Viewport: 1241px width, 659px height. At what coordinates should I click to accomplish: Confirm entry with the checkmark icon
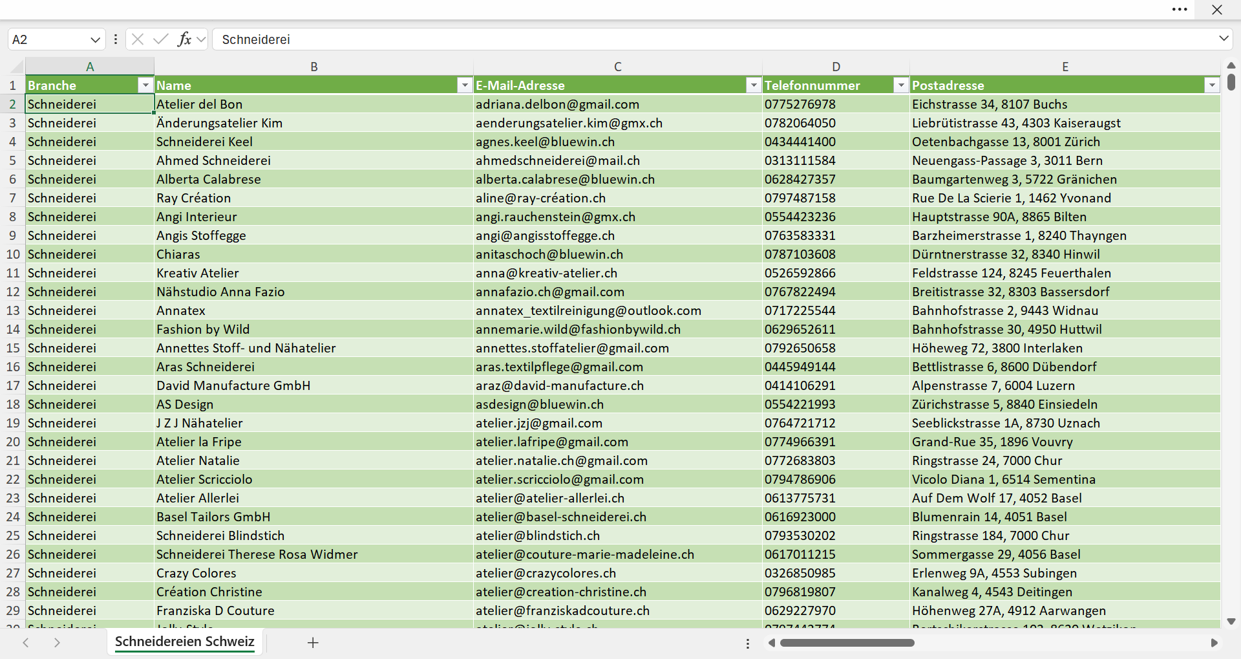pos(161,39)
